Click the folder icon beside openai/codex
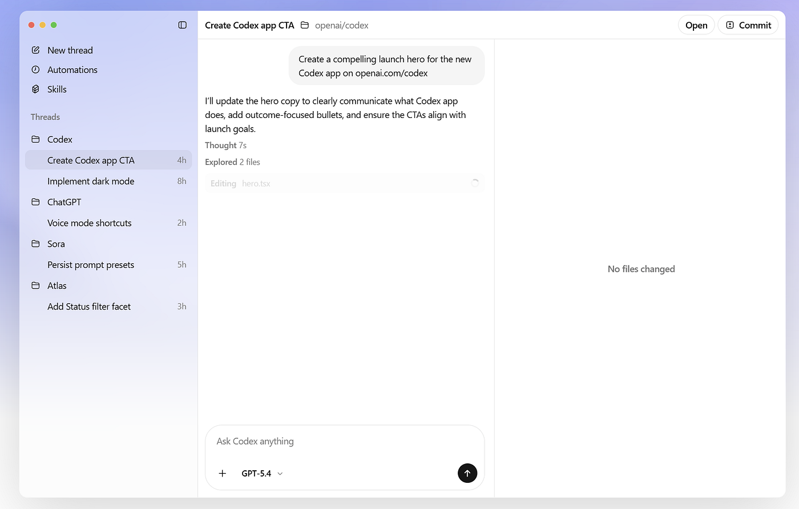This screenshot has width=799, height=509. pyautogui.click(x=305, y=25)
